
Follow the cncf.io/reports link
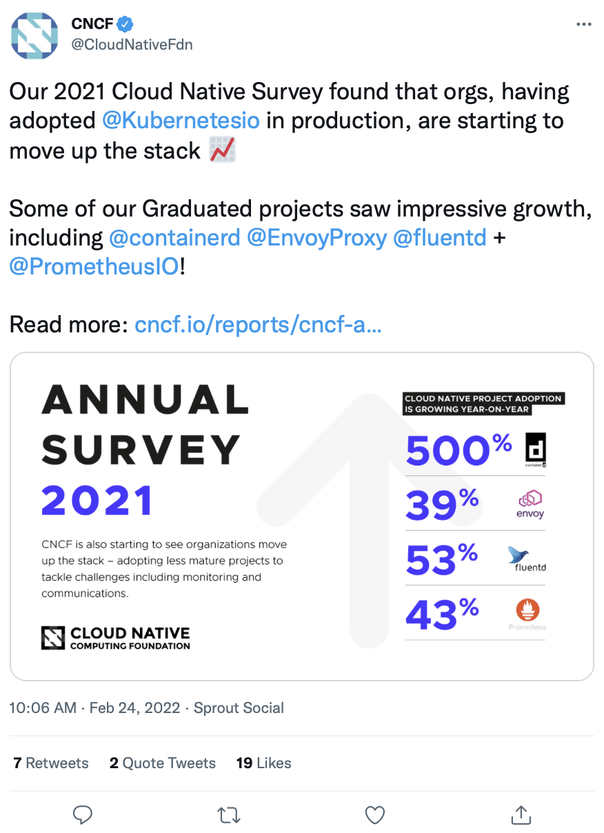[258, 325]
